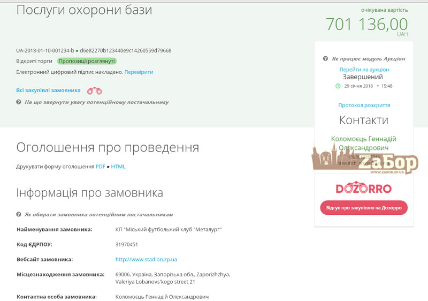Click the Dozorro handcuffs icon beside 'Всі закупівлі замовника'
This screenshot has height=301, width=428.
point(95,91)
